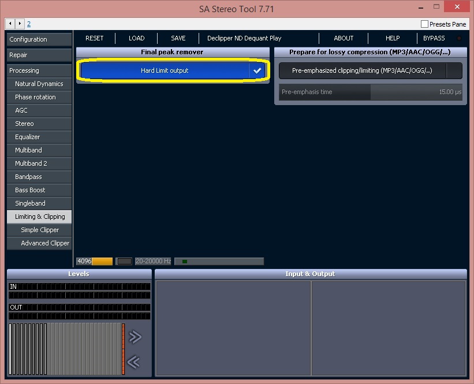Select Natural Dynamics in sidebar
474x384 pixels.
click(39, 84)
